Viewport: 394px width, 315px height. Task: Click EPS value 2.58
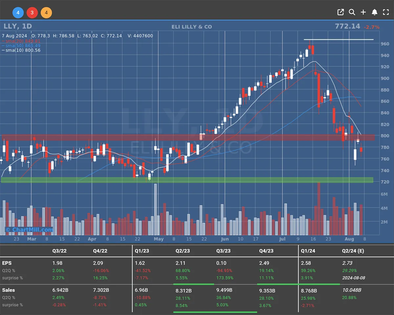click(306, 263)
